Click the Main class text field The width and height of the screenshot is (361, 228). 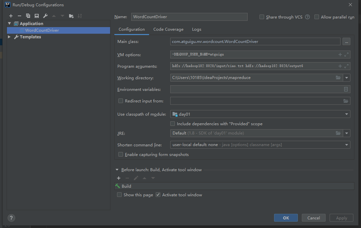pos(255,42)
